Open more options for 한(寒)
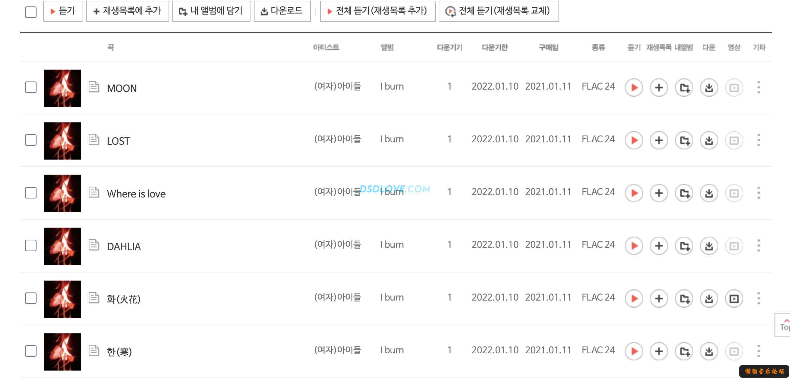Screen dimensions: 790x378 point(759,351)
